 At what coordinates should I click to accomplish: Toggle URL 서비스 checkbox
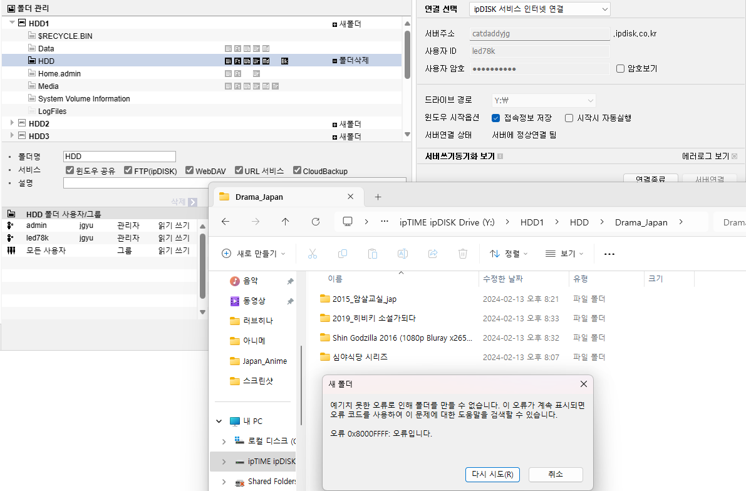(x=239, y=170)
